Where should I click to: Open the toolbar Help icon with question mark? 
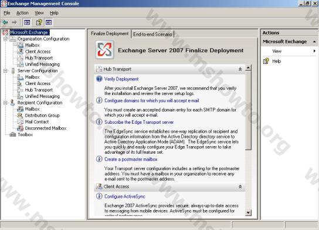(39, 22)
